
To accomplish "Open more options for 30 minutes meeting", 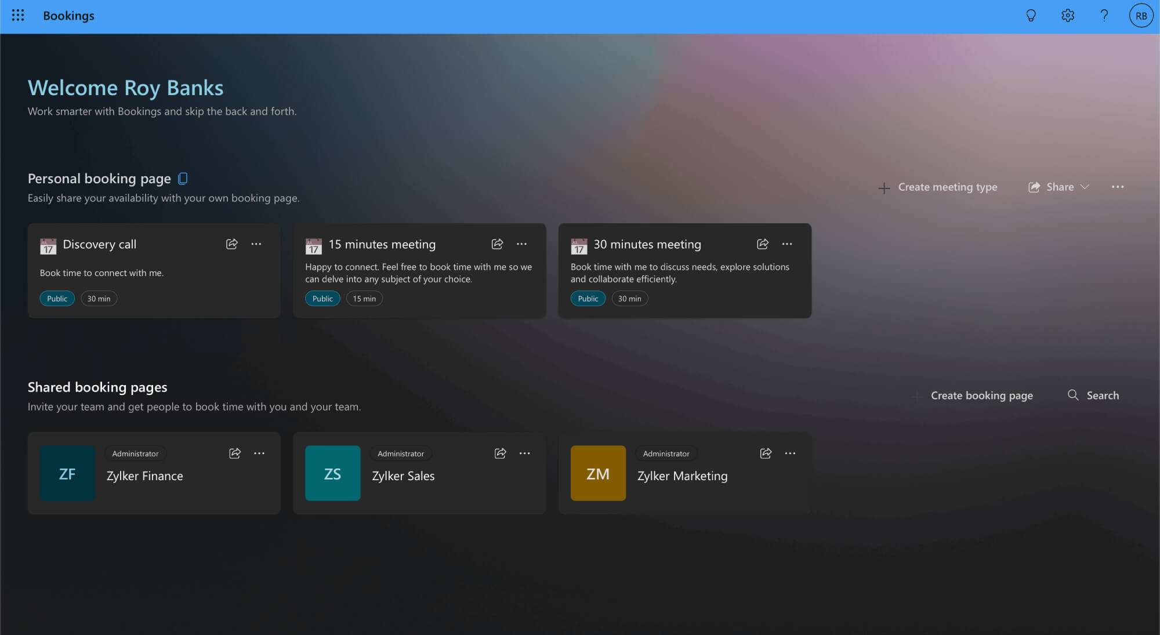I will [x=787, y=244].
